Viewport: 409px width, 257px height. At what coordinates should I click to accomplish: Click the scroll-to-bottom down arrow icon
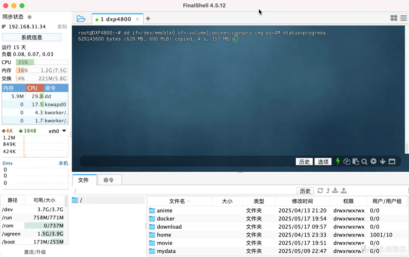[382, 162]
